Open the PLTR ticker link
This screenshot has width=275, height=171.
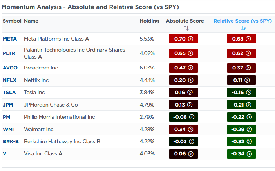(x=9, y=53)
